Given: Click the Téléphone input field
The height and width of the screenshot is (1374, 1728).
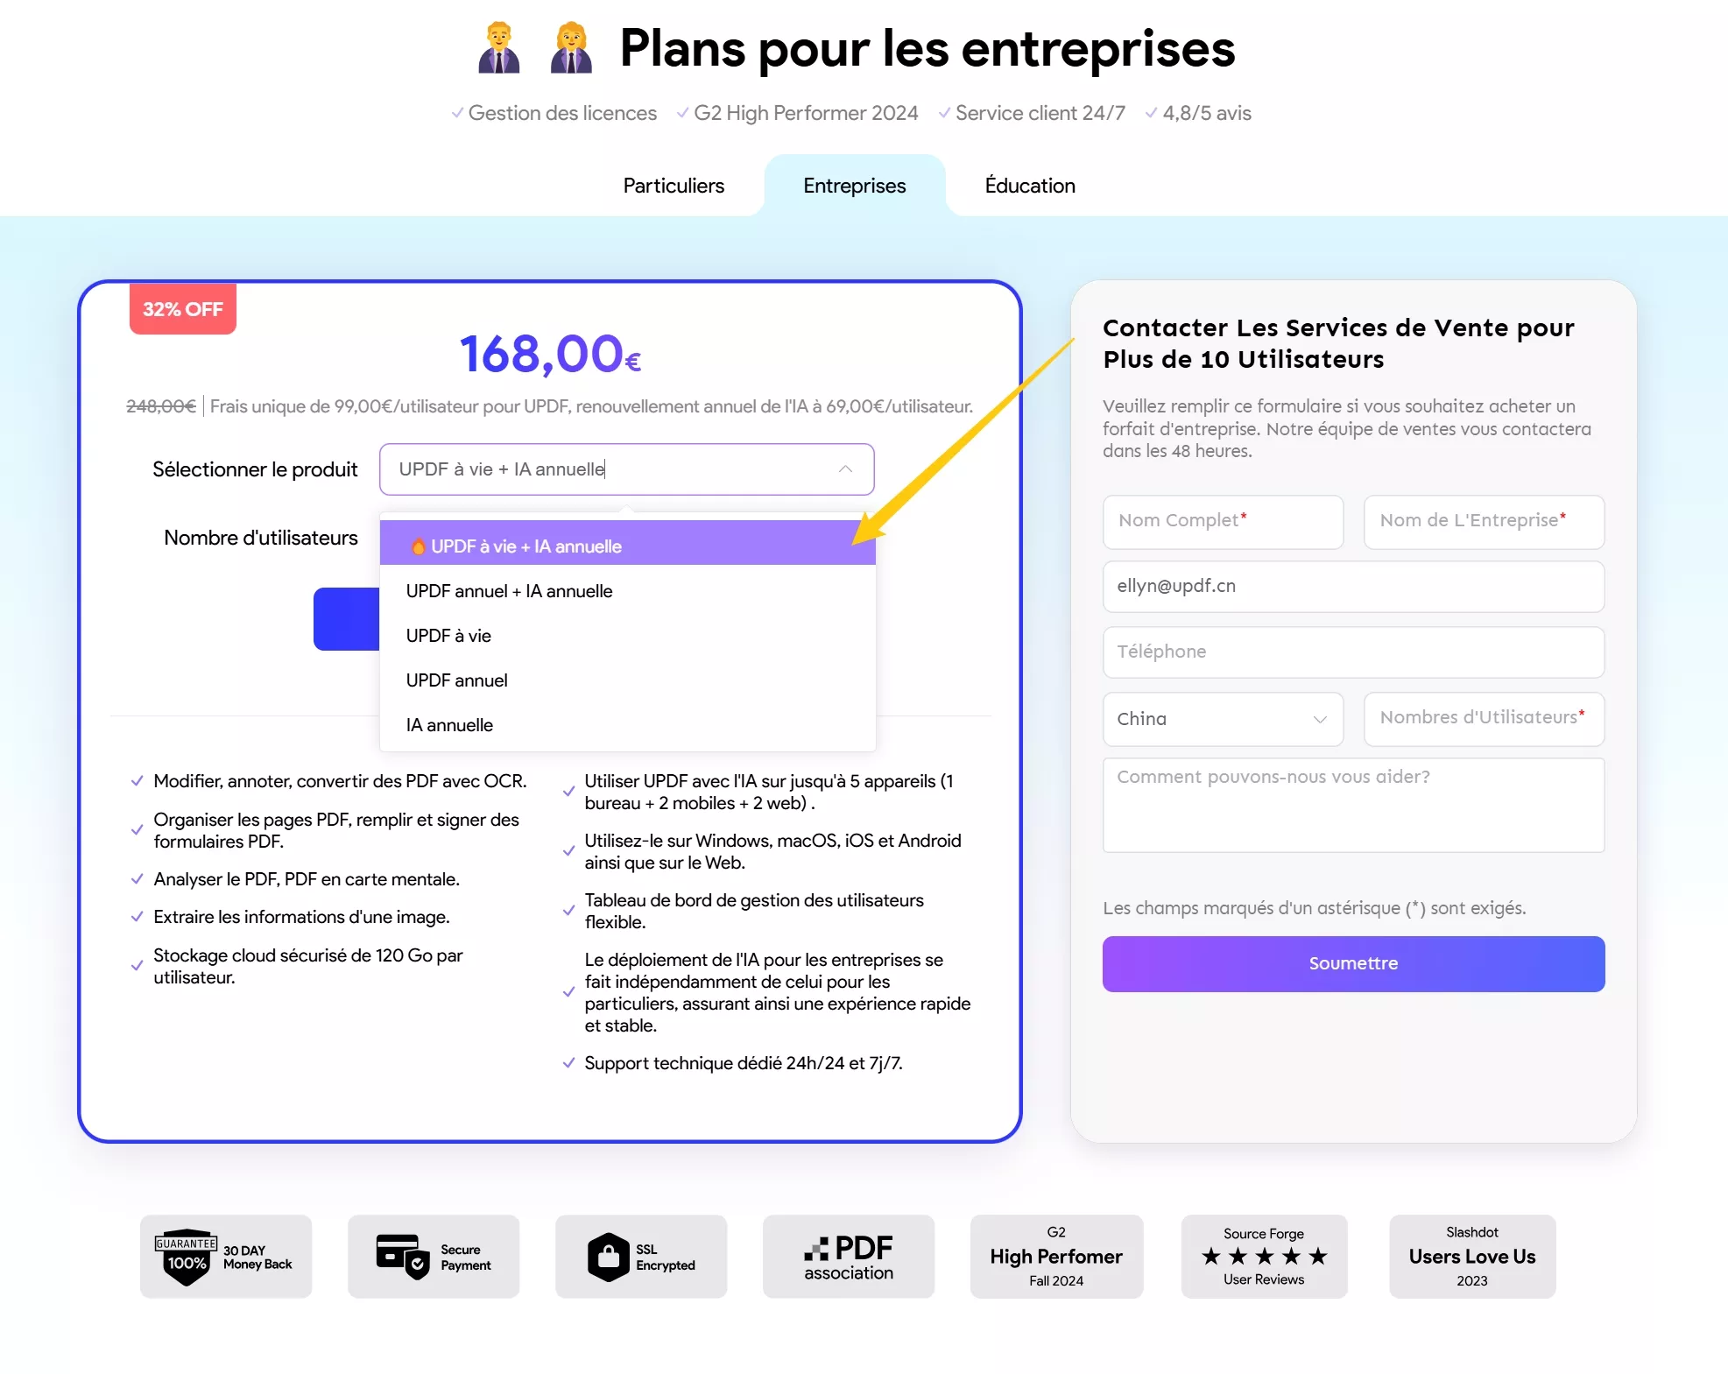Looking at the screenshot, I should pos(1353,651).
